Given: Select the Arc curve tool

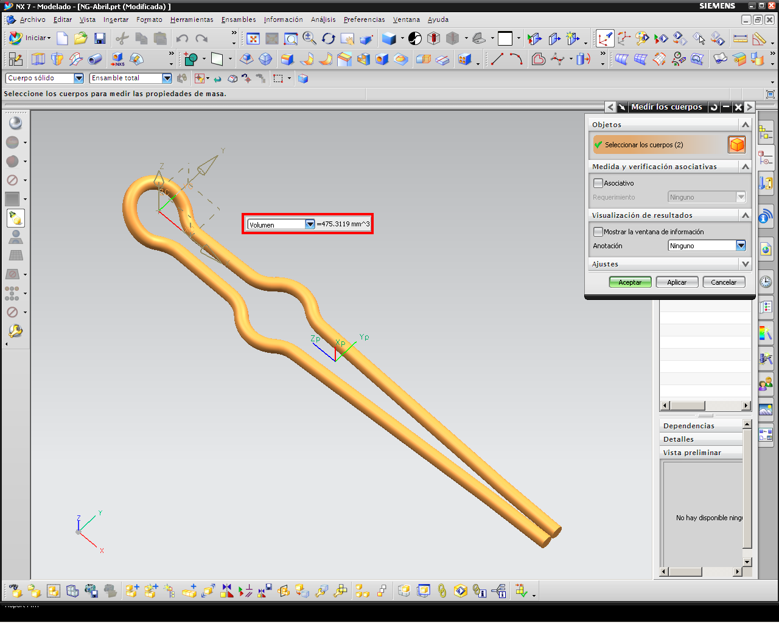Looking at the screenshot, I should [x=516, y=59].
